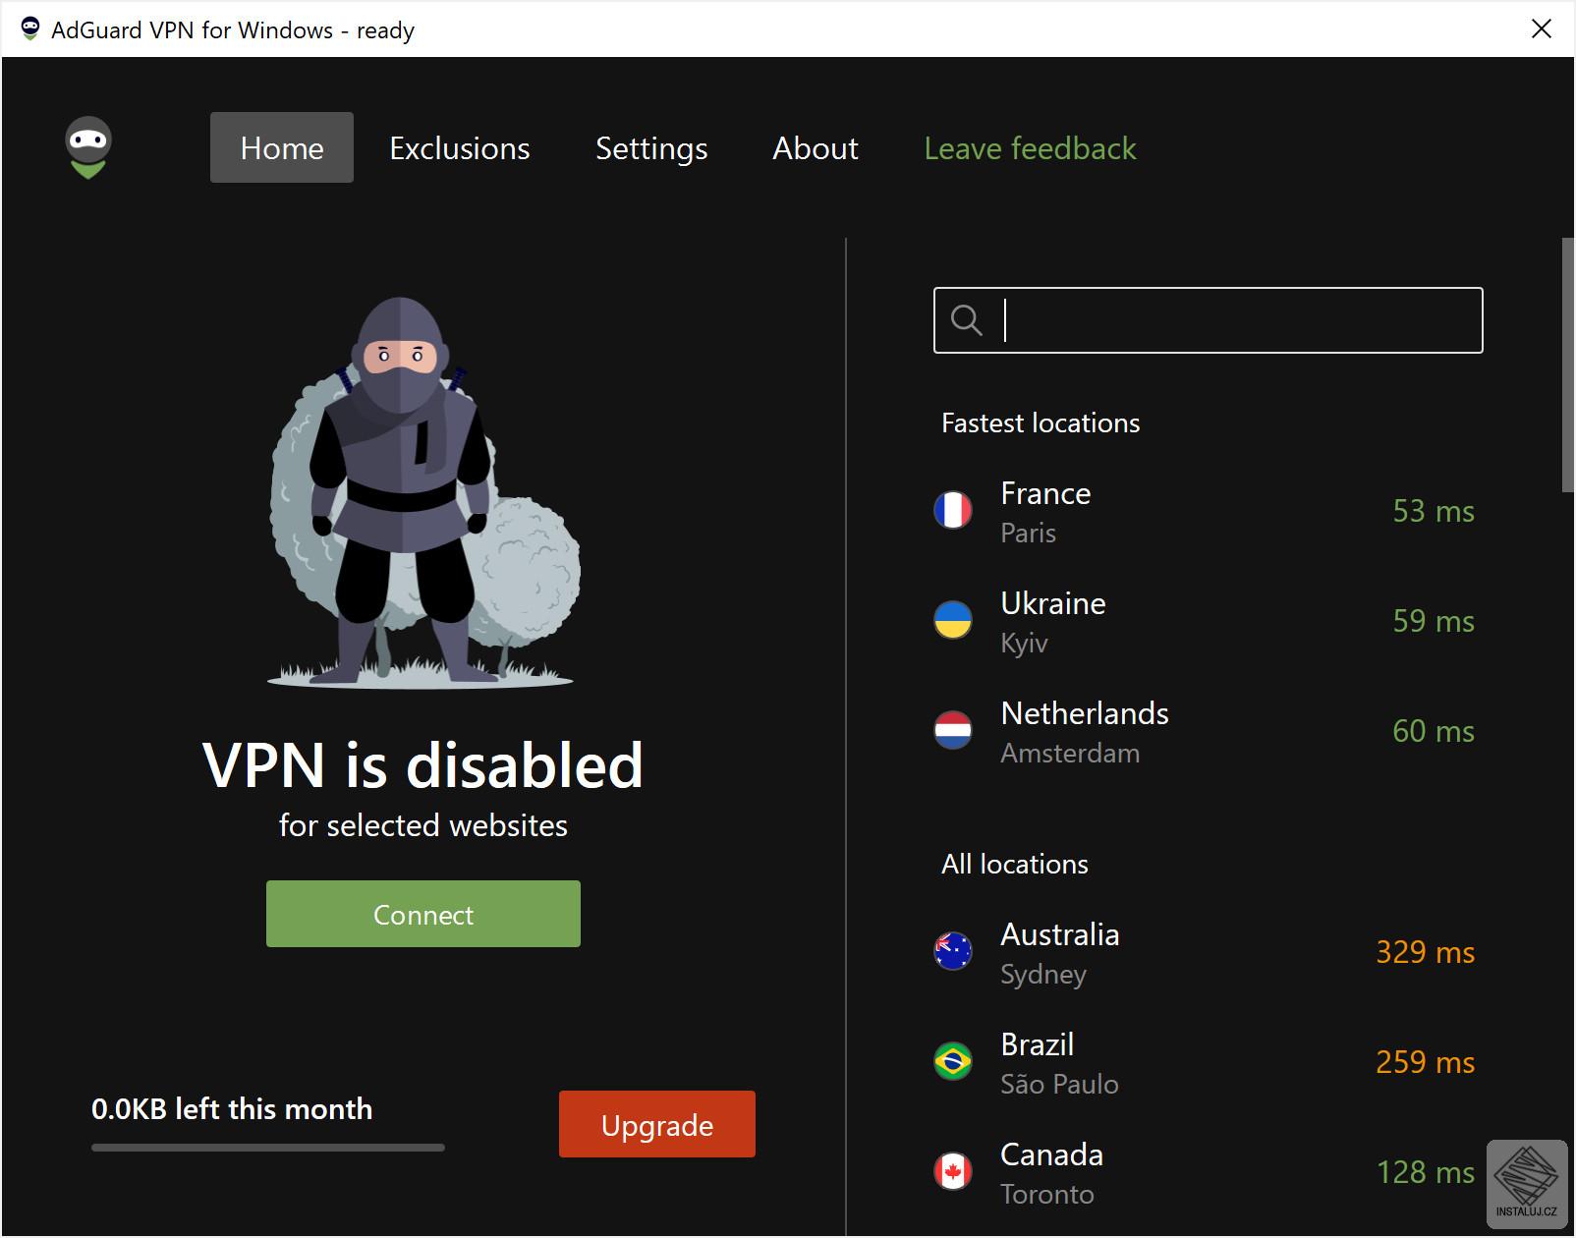Click the Brazil flag icon
1576x1238 pixels.
[953, 1062]
